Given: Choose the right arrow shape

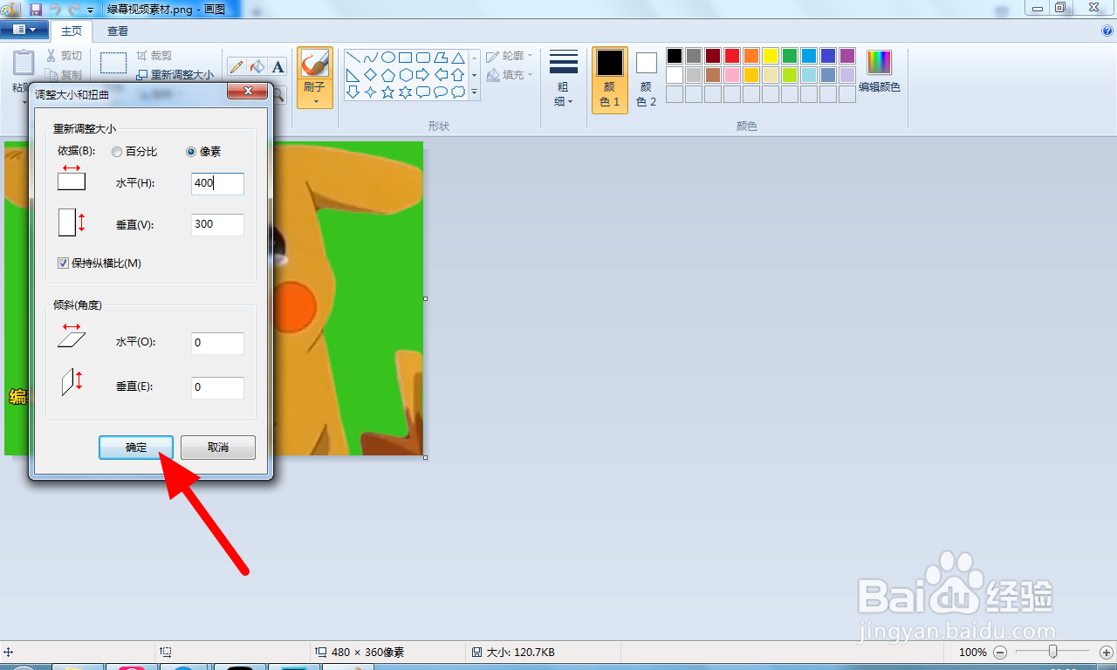Looking at the screenshot, I should click(x=423, y=75).
